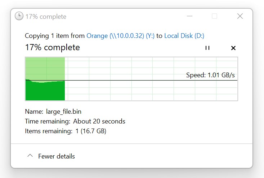The height and width of the screenshot is (178, 264).
Task: Click the Items remaining 1 (16.7 GB) text
Action: pyautogui.click(x=66, y=131)
